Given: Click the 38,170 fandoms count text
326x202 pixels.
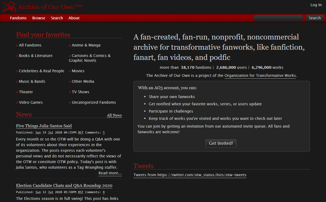Looking at the screenshot, I should tap(196, 67).
